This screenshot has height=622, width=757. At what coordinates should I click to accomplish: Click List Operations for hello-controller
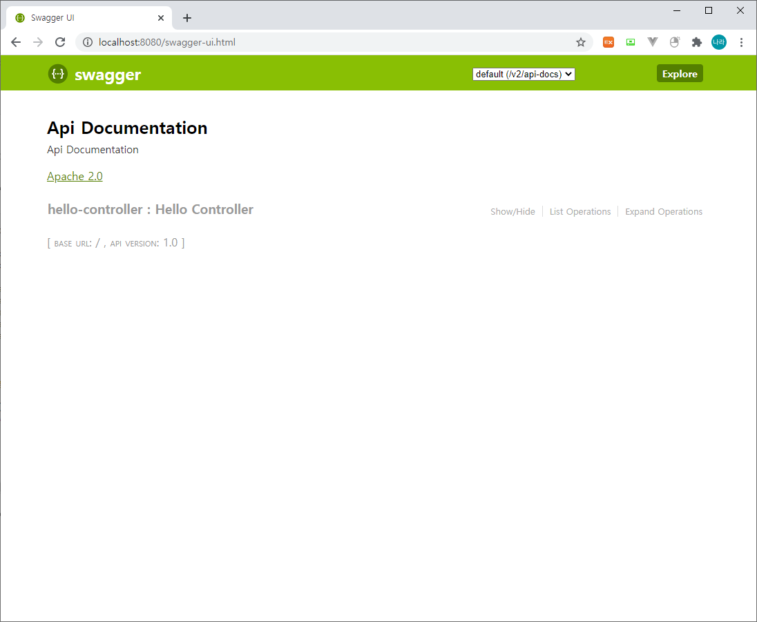pos(579,211)
